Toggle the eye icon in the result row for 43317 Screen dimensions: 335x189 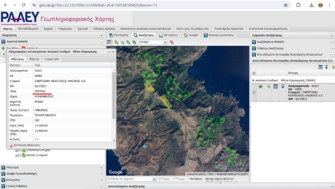click(x=260, y=86)
